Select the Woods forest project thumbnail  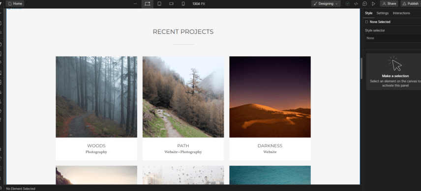pyautogui.click(x=96, y=97)
